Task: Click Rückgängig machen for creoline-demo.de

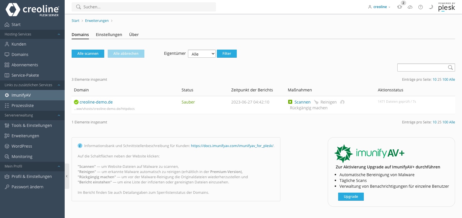Action: [x=309, y=108]
